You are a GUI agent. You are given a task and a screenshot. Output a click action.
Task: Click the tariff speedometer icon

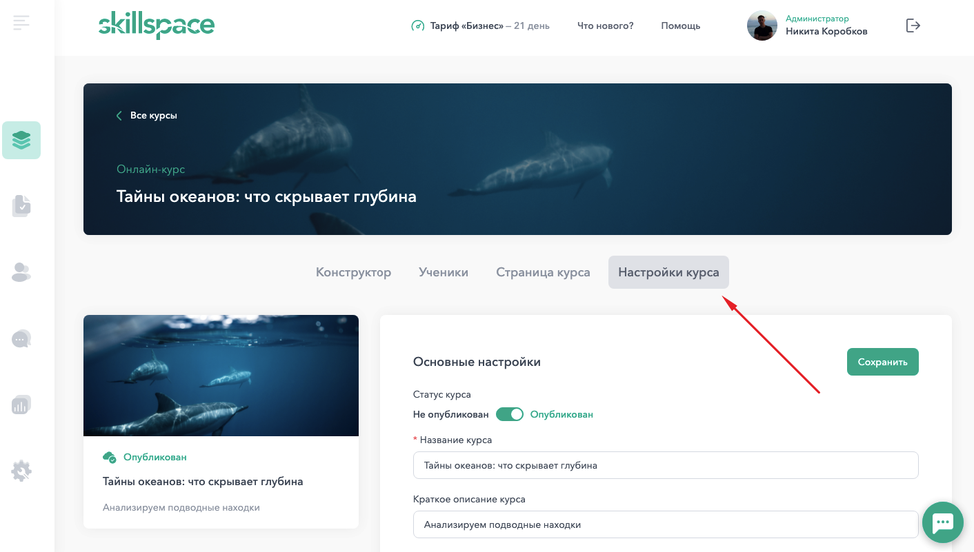[417, 26]
